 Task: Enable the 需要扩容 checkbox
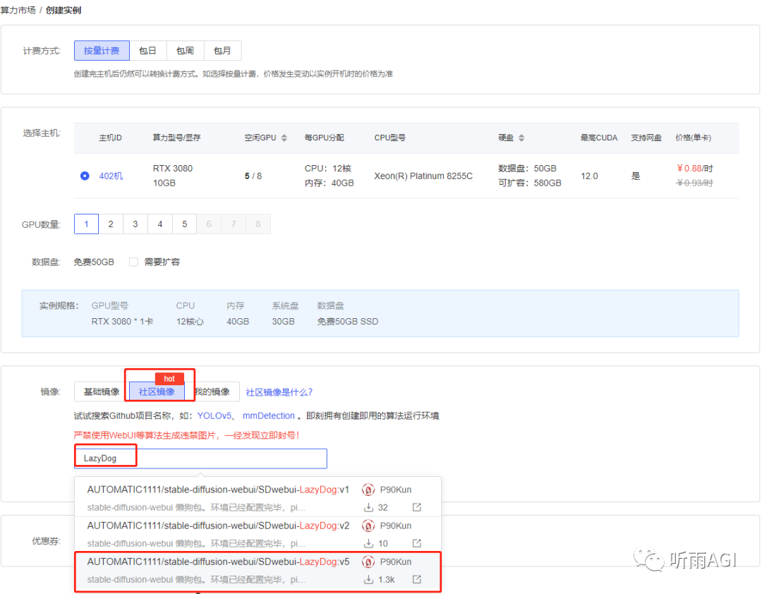133,261
